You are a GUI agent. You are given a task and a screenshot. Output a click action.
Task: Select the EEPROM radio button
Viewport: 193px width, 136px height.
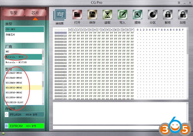[6, 126]
